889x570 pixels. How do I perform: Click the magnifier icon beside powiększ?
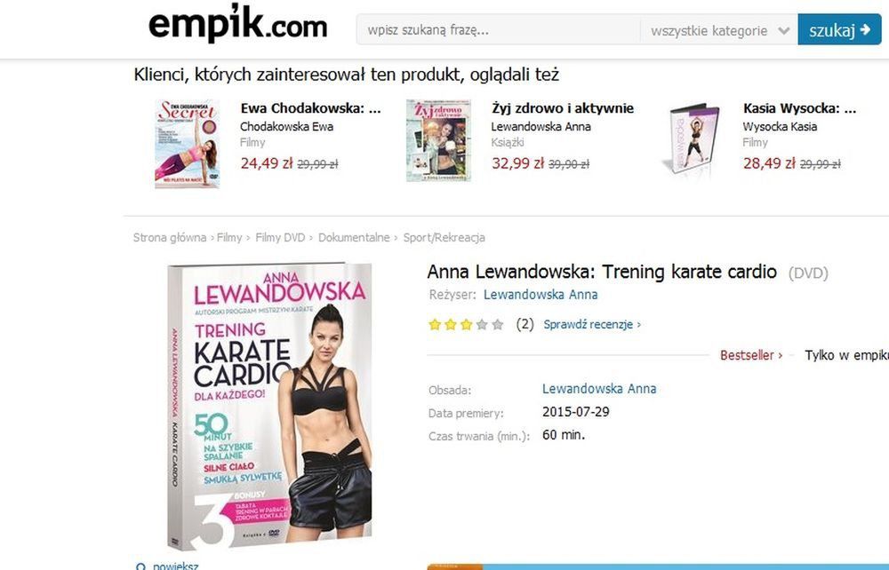click(x=140, y=566)
